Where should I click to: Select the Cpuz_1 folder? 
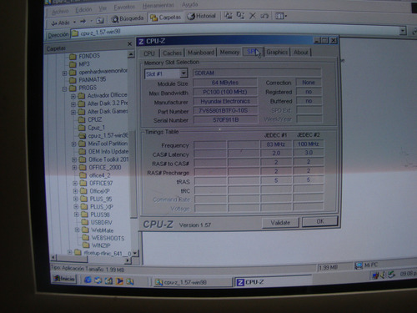(96, 128)
